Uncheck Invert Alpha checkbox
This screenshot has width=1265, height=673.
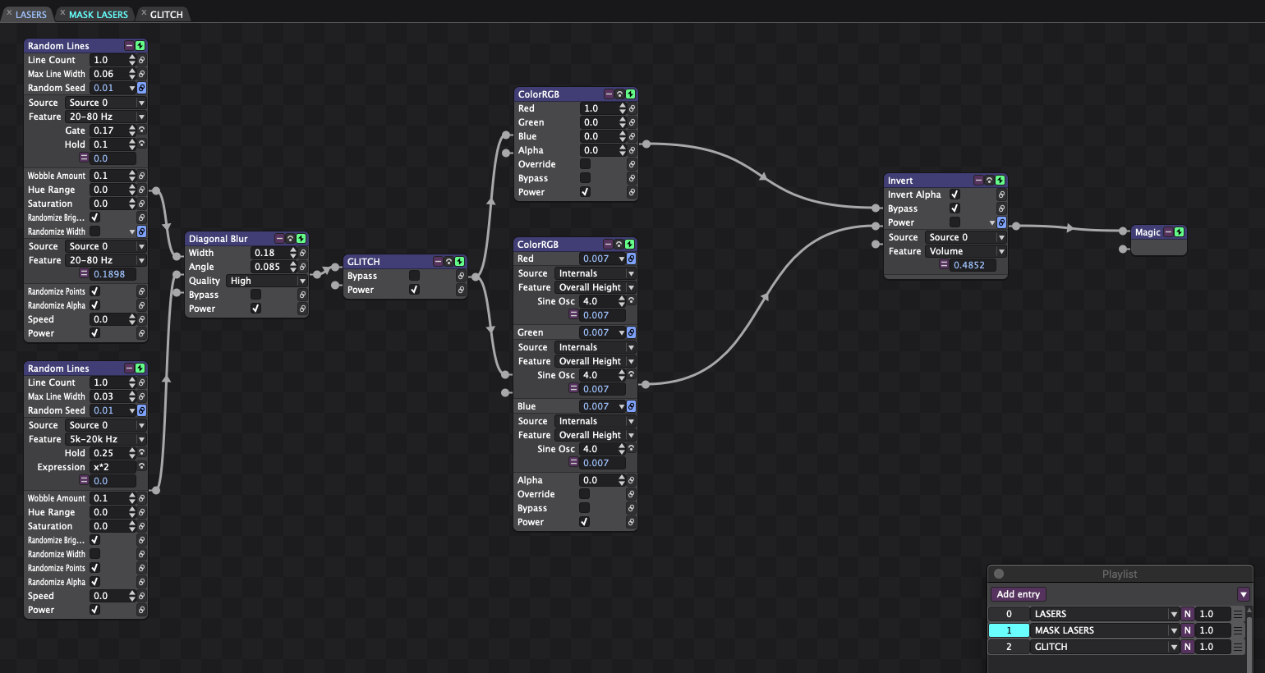coord(954,195)
